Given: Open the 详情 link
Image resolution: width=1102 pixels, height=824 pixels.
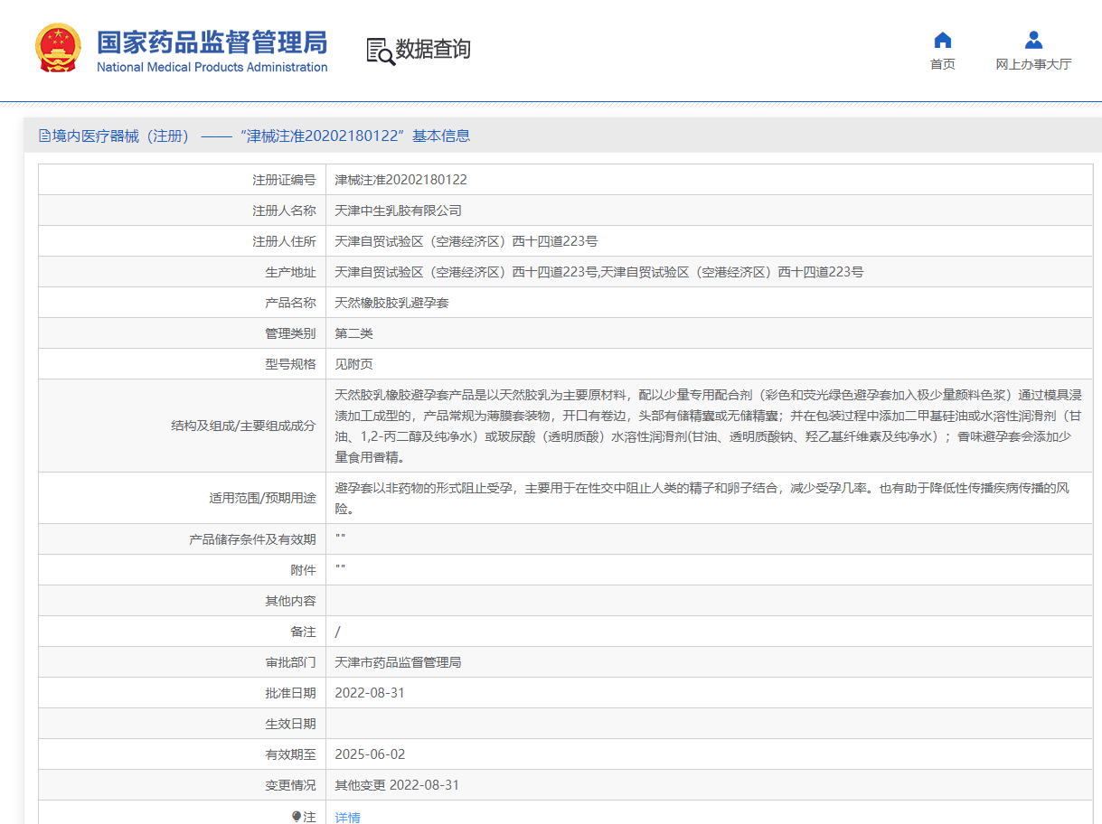Looking at the screenshot, I should point(347,817).
